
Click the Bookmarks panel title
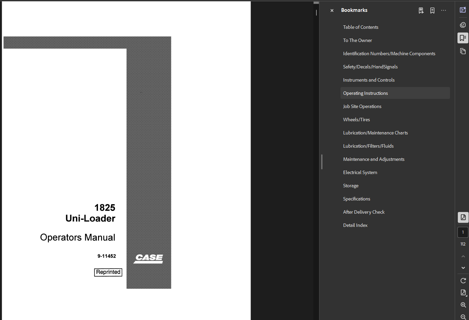point(354,10)
